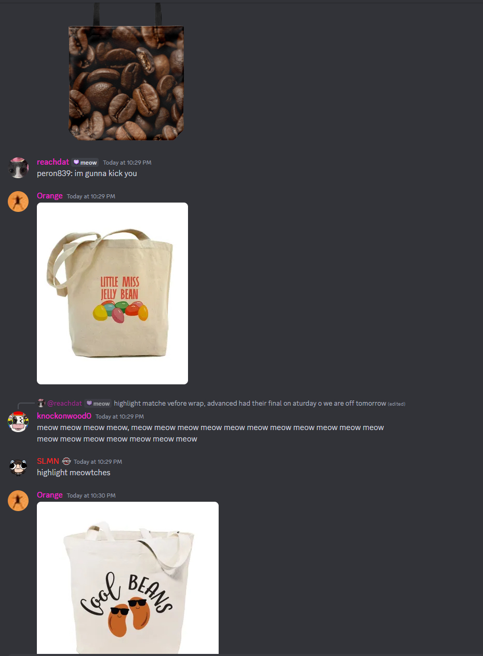The height and width of the screenshot is (656, 483).
Task: Open the Little Miss Jelly Bean tote image
Action: [x=112, y=293]
